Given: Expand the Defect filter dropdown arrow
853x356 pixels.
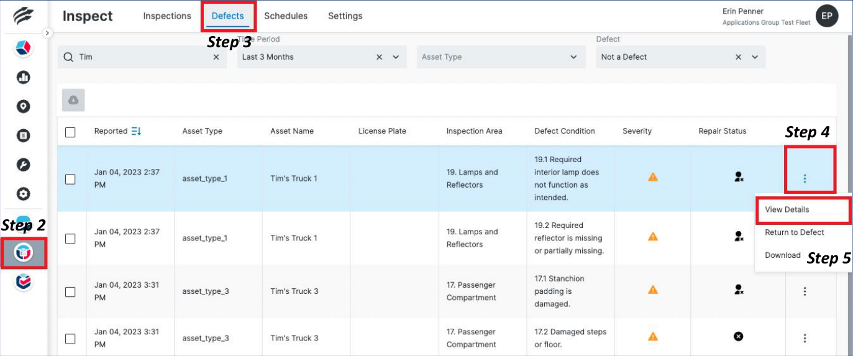Looking at the screenshot, I should [x=755, y=57].
